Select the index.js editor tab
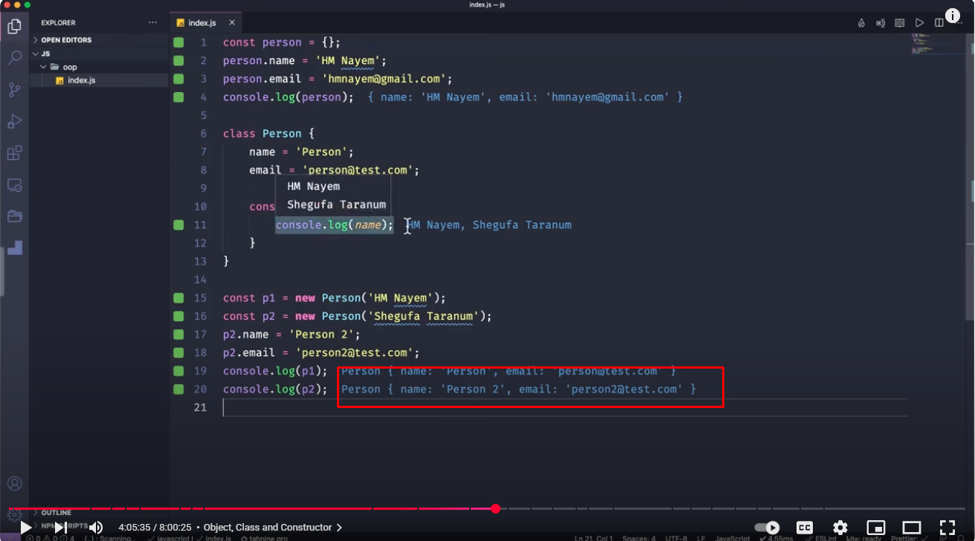975x541 pixels. 202,23
